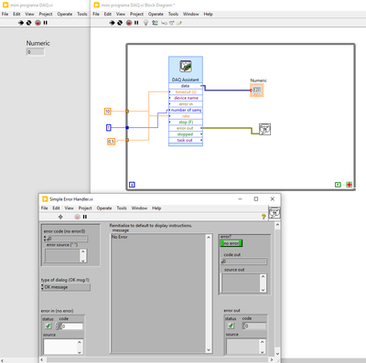This screenshot has width=366, height=363.
Task: Click the message box vertical scrollbar
Action: [209, 294]
